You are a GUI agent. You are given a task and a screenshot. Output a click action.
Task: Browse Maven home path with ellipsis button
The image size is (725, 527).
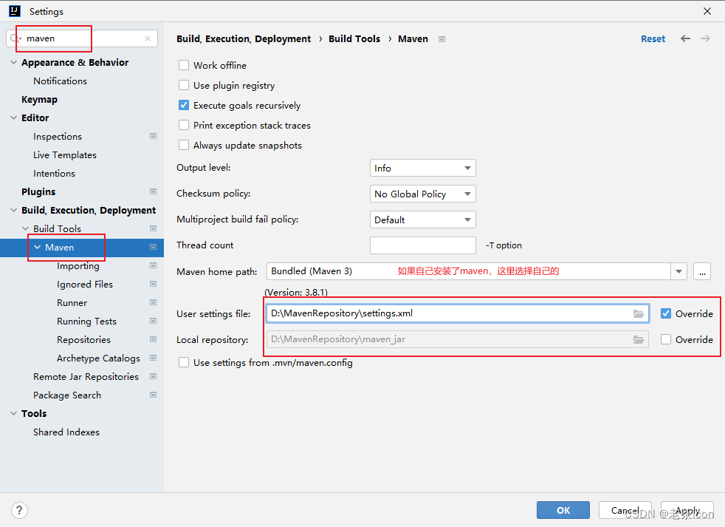click(x=702, y=271)
